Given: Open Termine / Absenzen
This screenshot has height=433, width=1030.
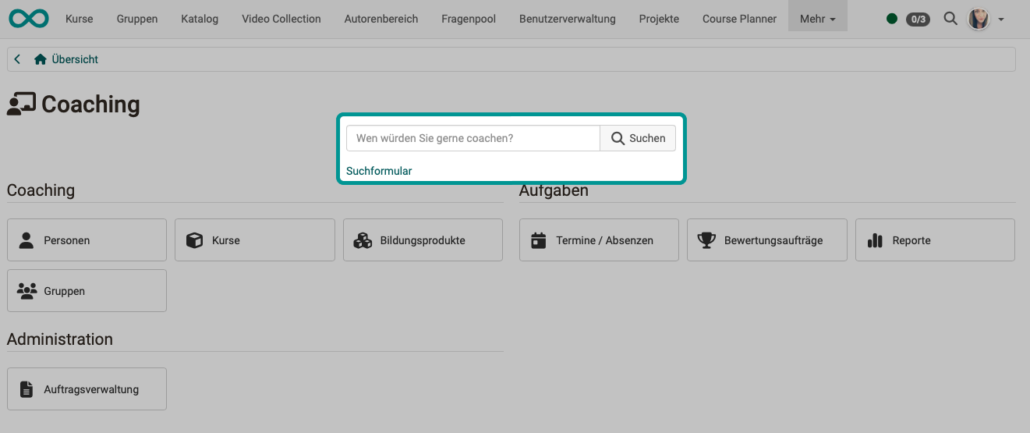Looking at the screenshot, I should (x=599, y=240).
